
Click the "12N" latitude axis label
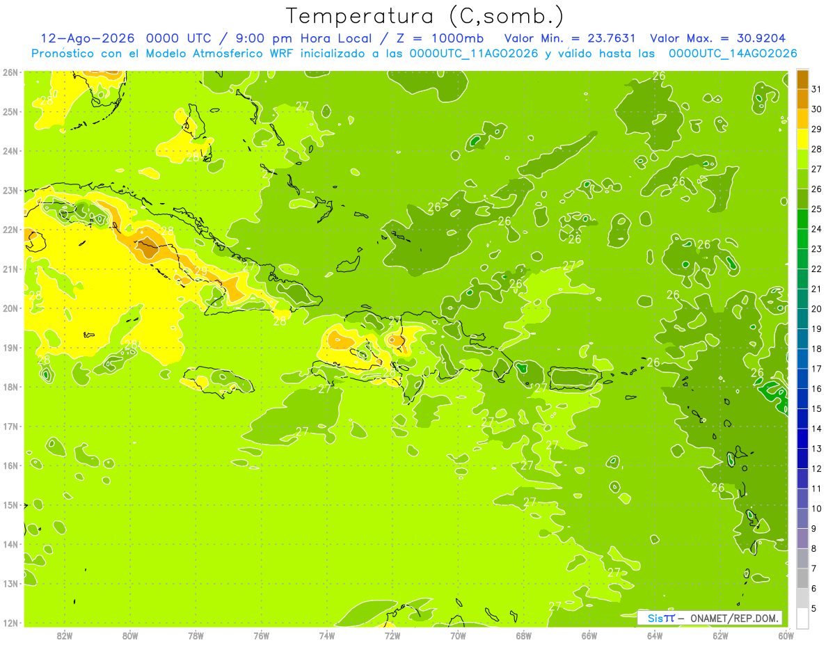coord(10,623)
